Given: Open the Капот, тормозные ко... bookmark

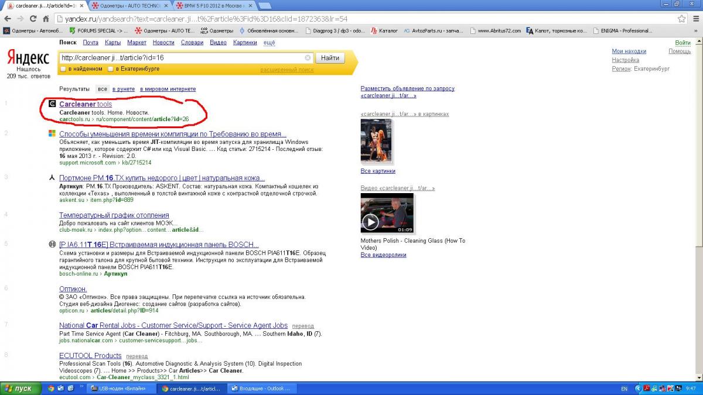Looking at the screenshot, I should 556,30.
